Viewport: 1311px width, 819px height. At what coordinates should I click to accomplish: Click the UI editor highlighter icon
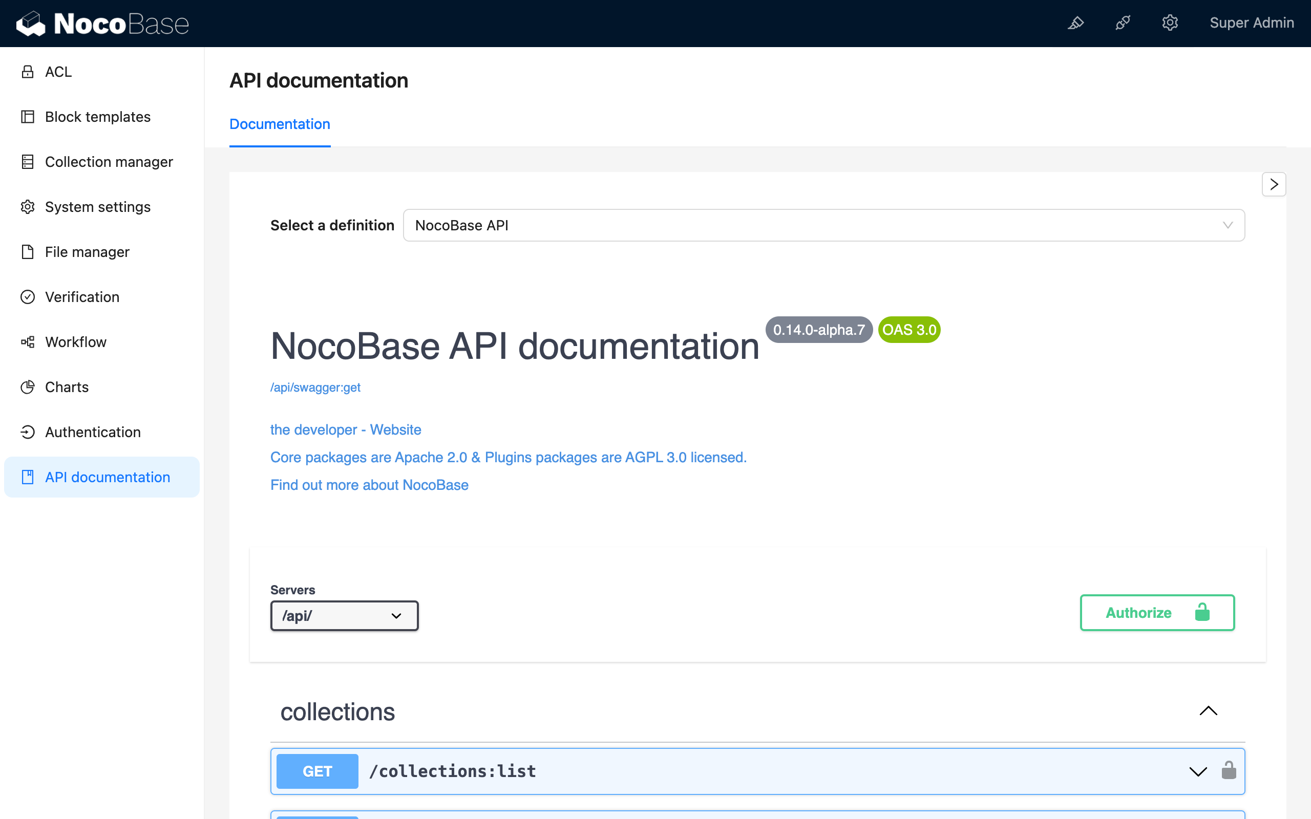[1076, 23]
